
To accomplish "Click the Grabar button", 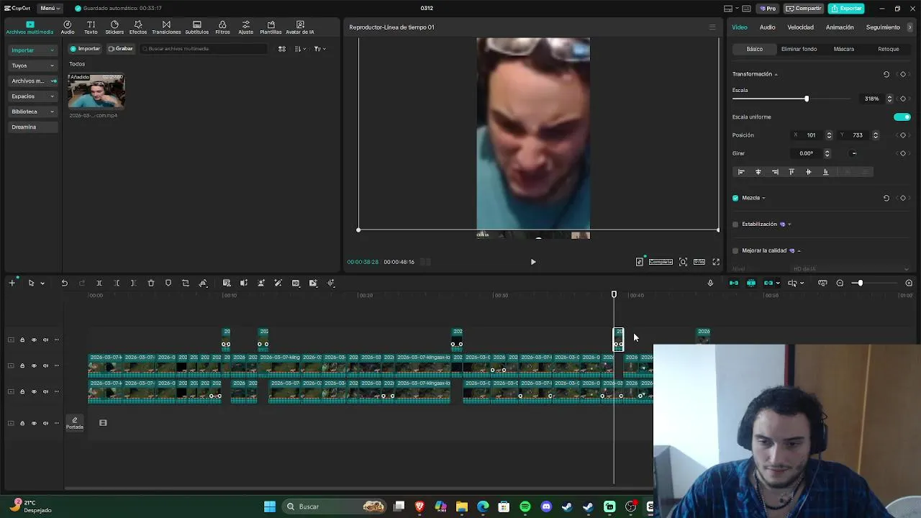I will pos(120,49).
